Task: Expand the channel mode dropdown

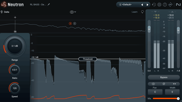Action: [x=73, y=12]
